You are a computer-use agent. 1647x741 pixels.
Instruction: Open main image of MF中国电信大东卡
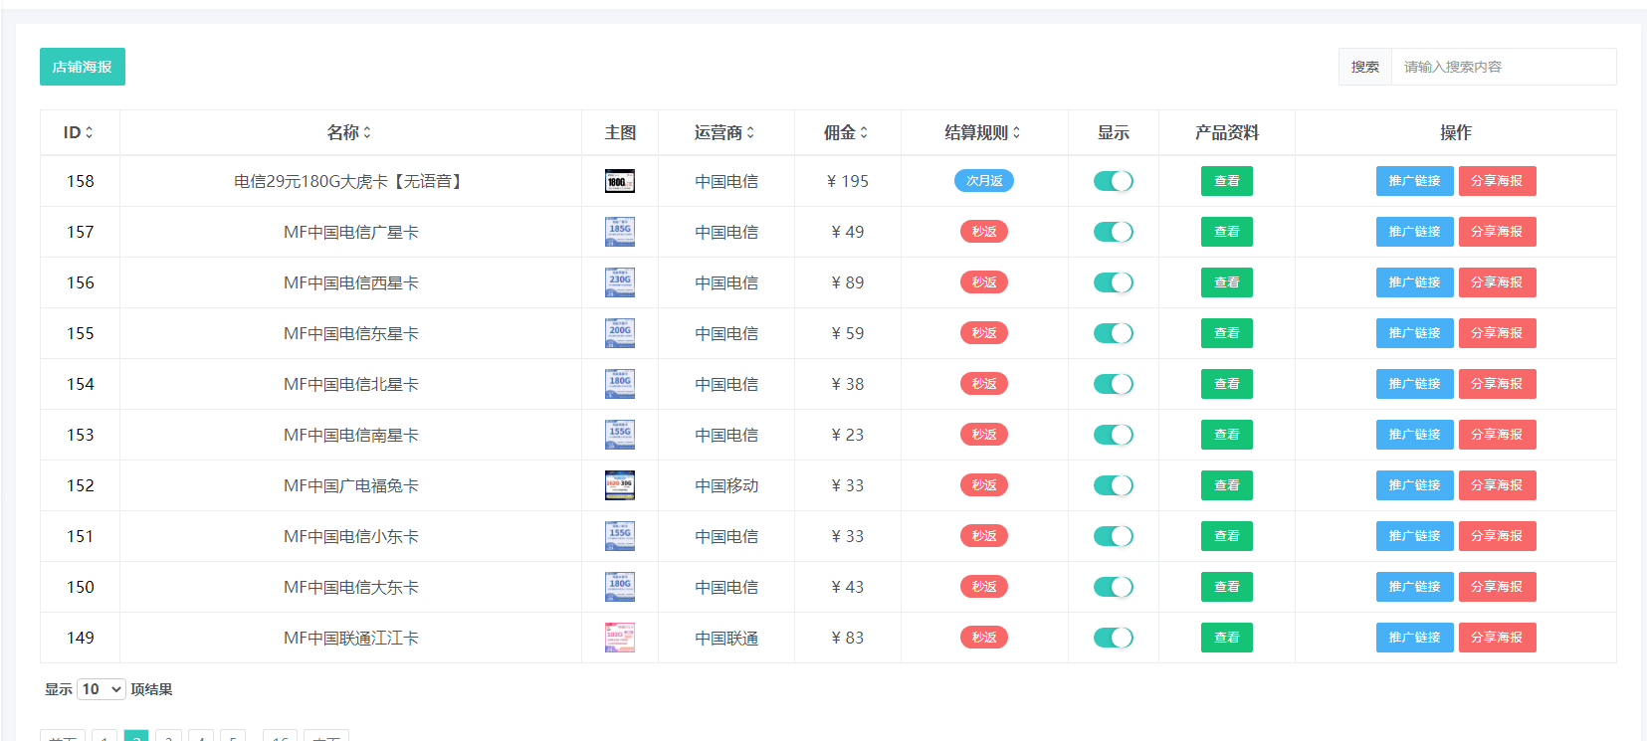[620, 587]
